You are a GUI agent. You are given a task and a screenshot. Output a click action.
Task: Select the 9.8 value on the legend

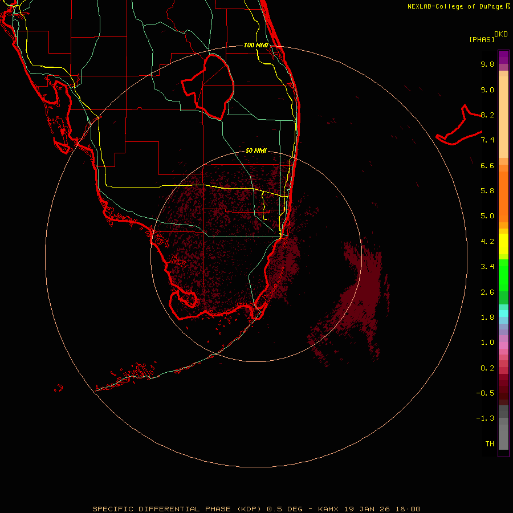(x=487, y=64)
